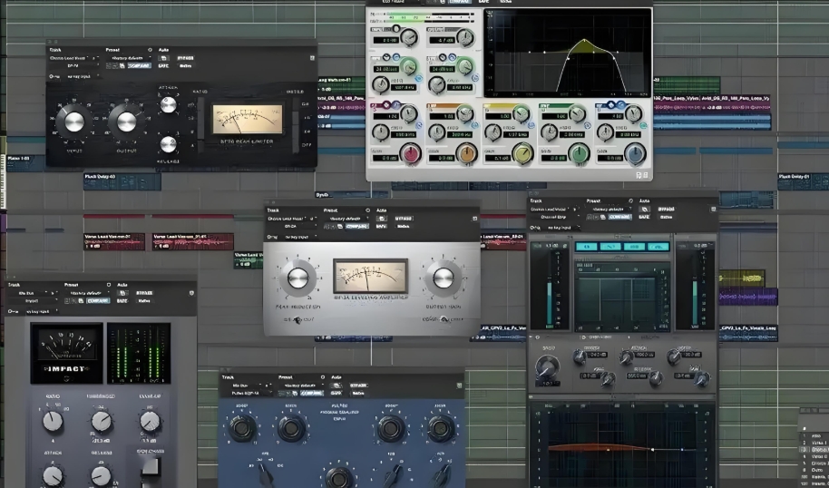Open the preset dropdown in the Channel Strip window
This screenshot has width=829, height=488.
click(x=610, y=210)
